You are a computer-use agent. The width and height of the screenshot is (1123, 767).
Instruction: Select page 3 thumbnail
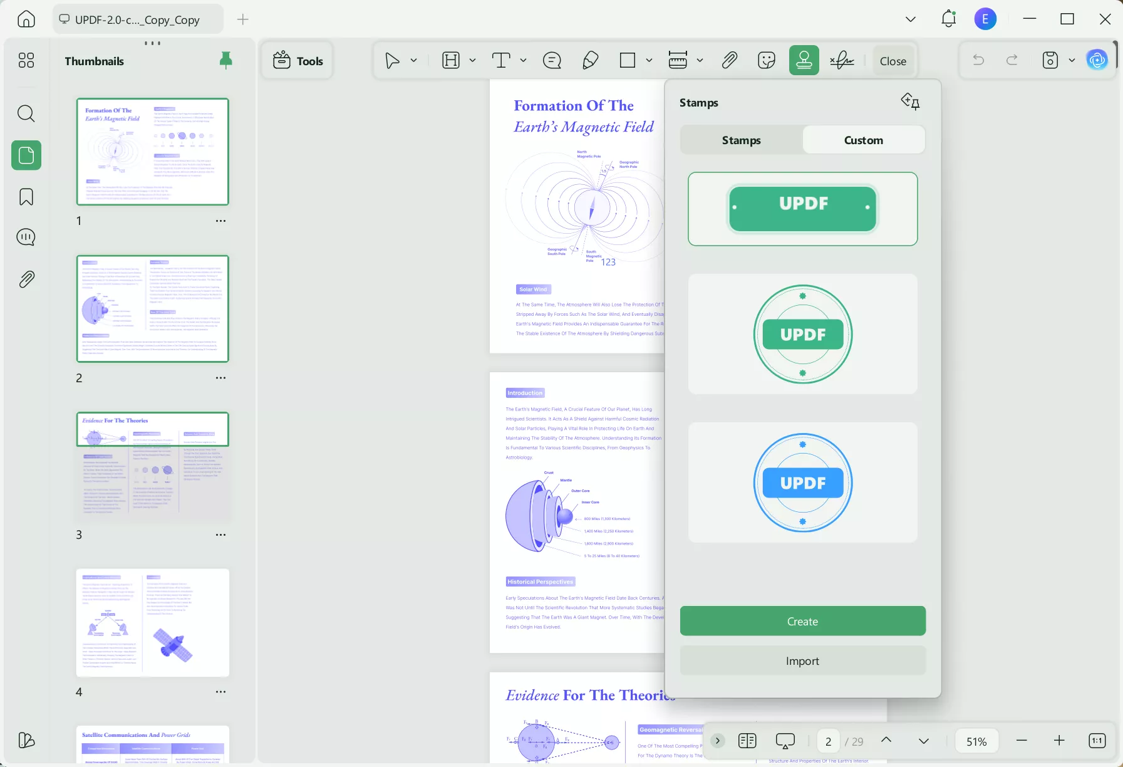pos(153,466)
